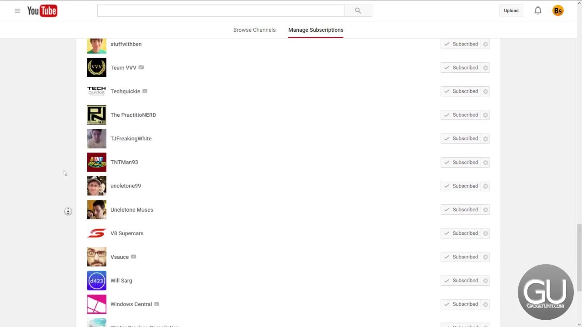
Task: Toggle the Subscribed button for V8 Supercars
Action: (x=461, y=233)
